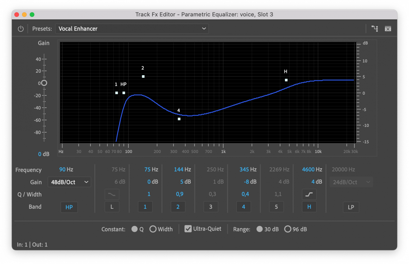Image resolution: width=409 pixels, height=264 pixels.
Task: Enable the Ultra-Quiet checkbox
Action: click(188, 229)
